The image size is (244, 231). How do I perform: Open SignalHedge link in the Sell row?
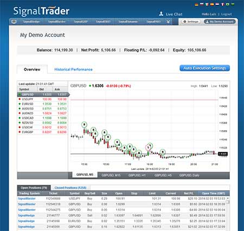pyautogui.click(x=27, y=215)
